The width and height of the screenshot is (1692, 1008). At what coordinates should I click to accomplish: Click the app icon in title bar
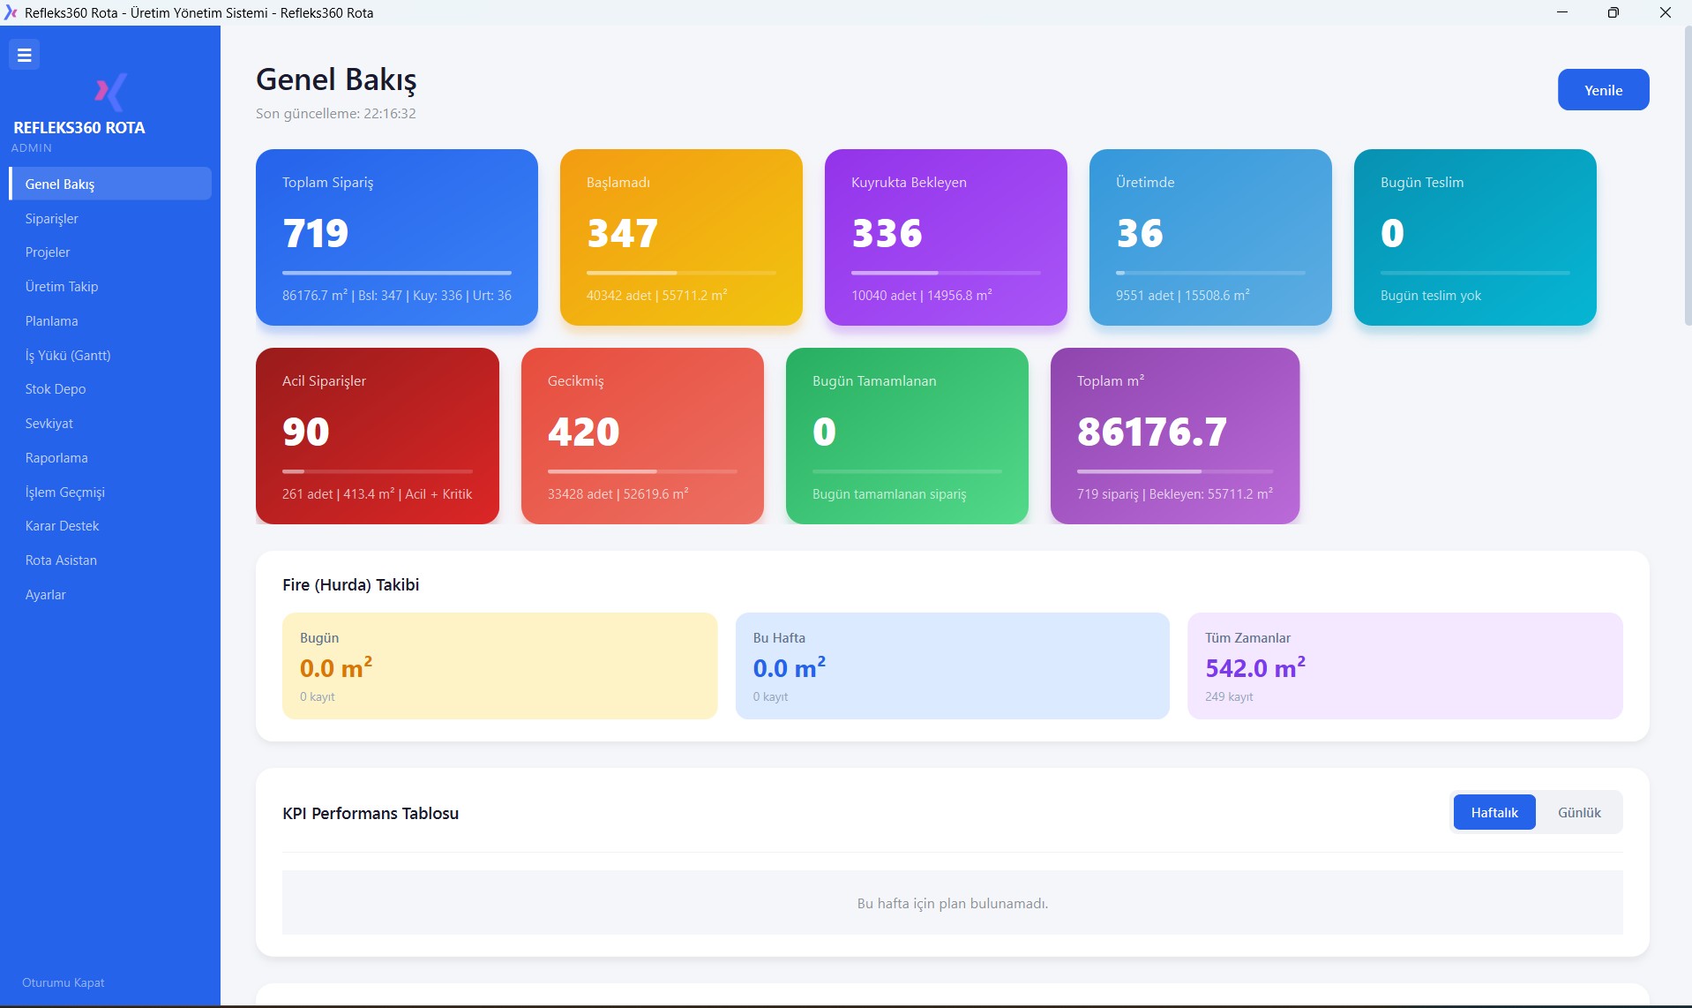11,12
